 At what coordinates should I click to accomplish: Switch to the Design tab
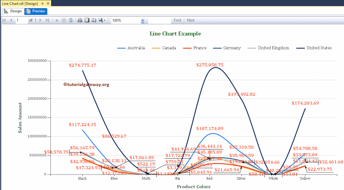point(13,11)
